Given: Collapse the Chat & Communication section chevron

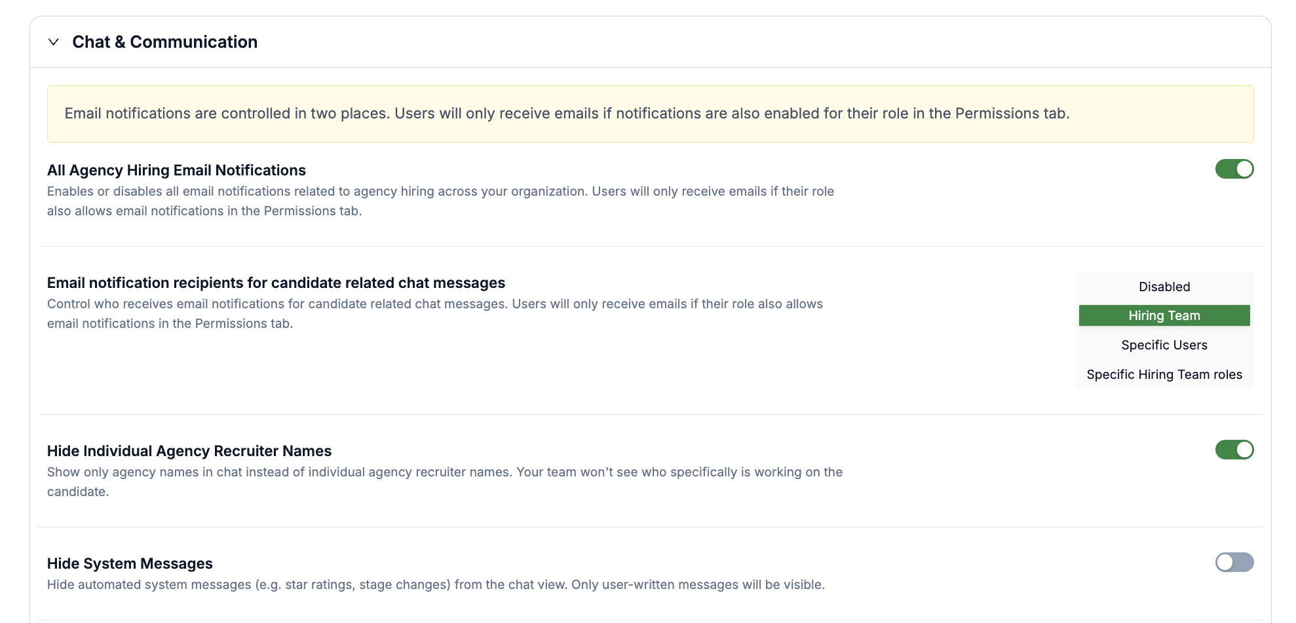Looking at the screenshot, I should click(x=54, y=42).
